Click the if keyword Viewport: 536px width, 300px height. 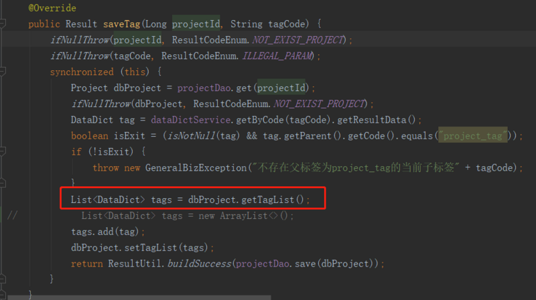click(76, 152)
